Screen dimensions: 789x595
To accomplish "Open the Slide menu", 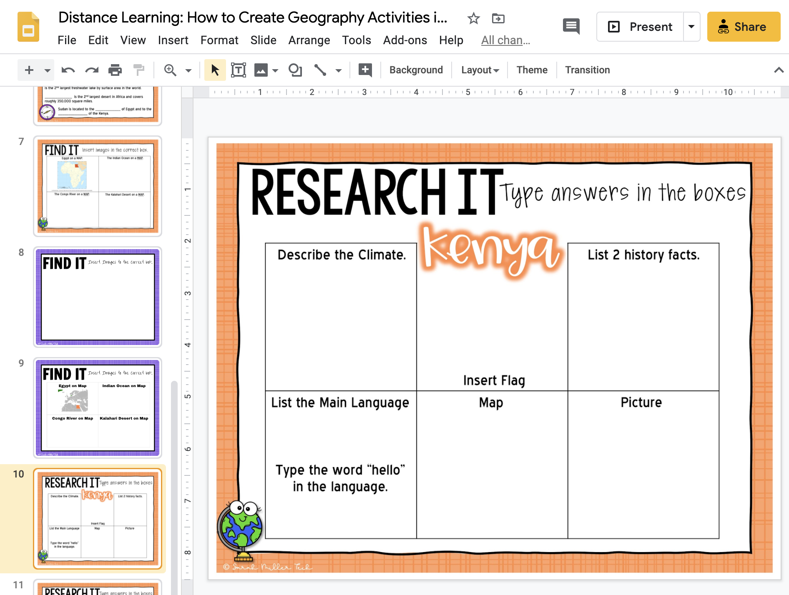I will [x=263, y=40].
